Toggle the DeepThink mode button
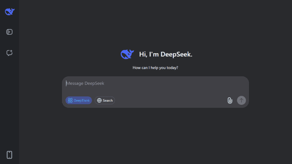The image size is (292, 164). click(x=79, y=100)
